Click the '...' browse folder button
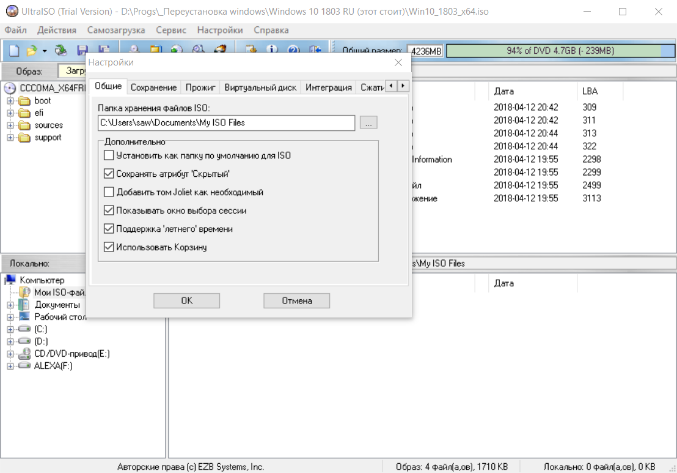Screen dimensions: 677x473 coord(368,123)
